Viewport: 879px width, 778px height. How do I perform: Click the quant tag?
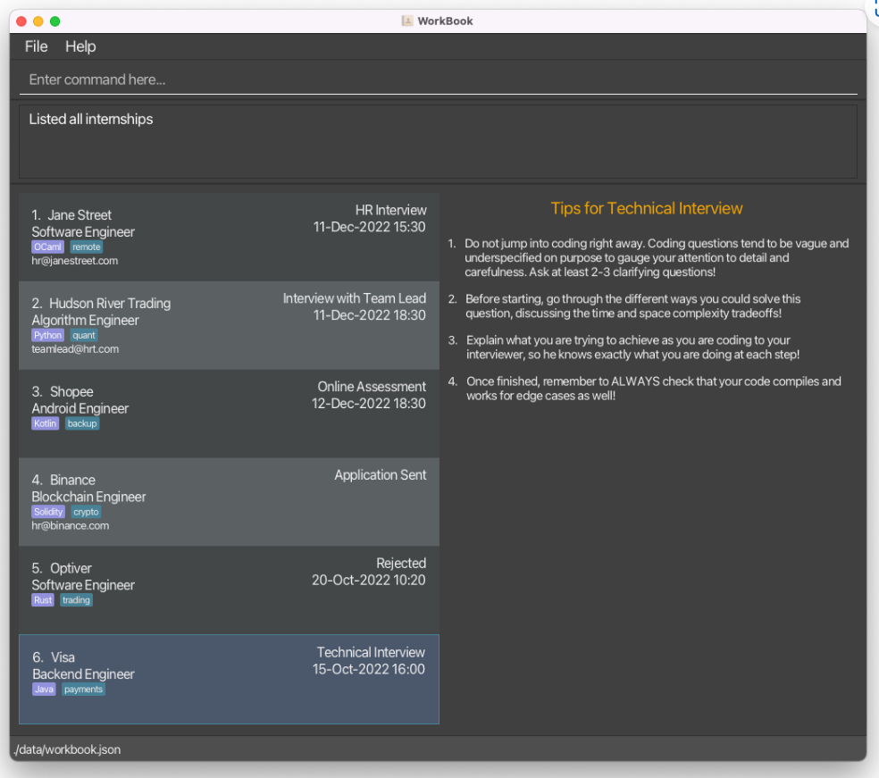pos(84,335)
